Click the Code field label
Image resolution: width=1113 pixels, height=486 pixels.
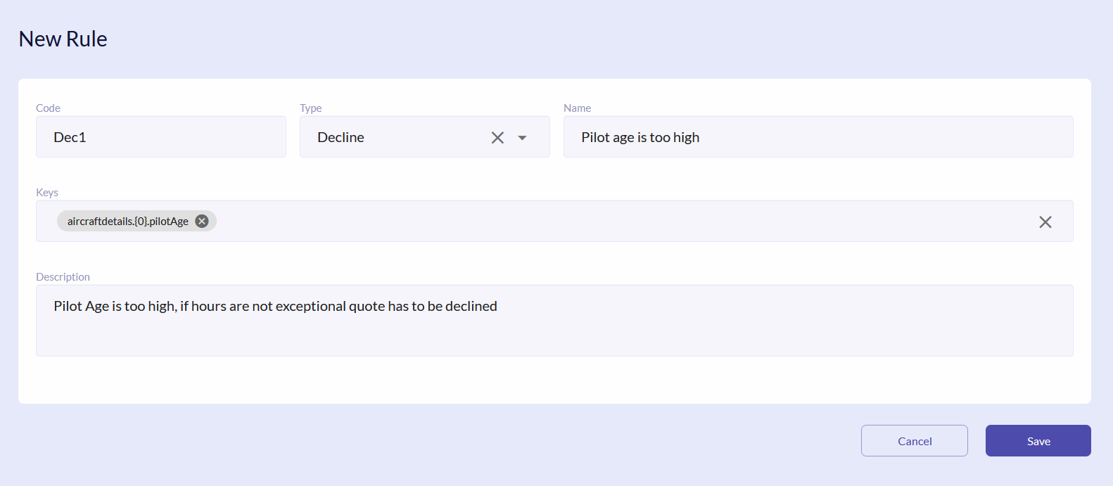tap(48, 108)
